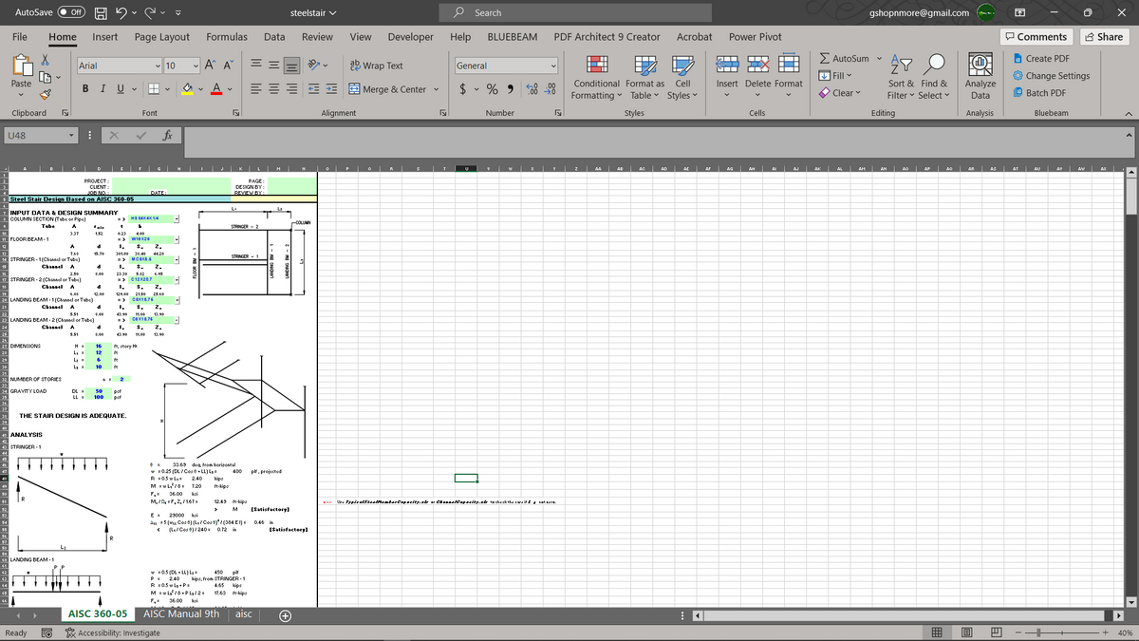
Task: Open Format as Table gallery
Action: [645, 76]
